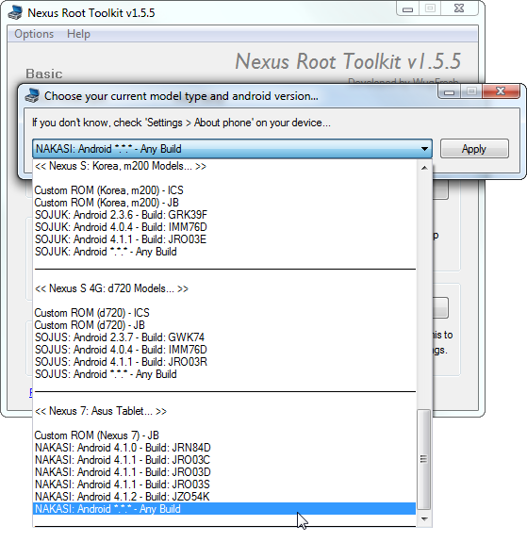Click the dropdown list scrollbar thumb
This screenshot has height=542, width=527.
424,459
